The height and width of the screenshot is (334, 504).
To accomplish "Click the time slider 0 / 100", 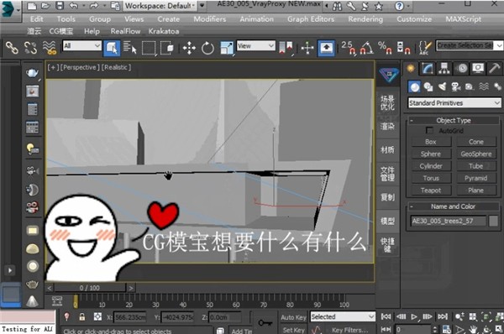I will pyautogui.click(x=90, y=288).
